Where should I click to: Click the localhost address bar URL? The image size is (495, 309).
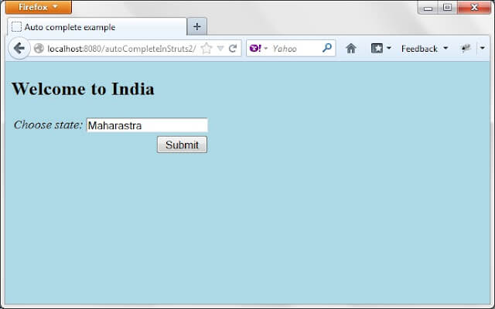122,49
